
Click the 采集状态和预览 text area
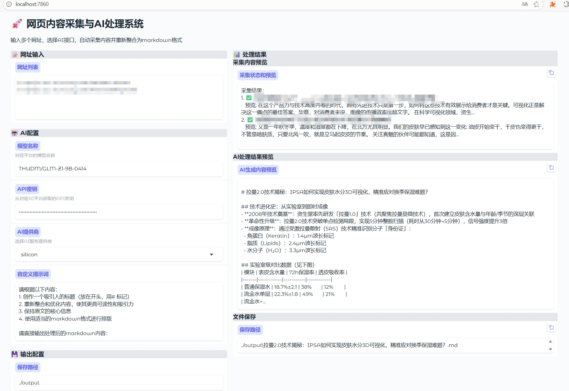tap(395, 116)
